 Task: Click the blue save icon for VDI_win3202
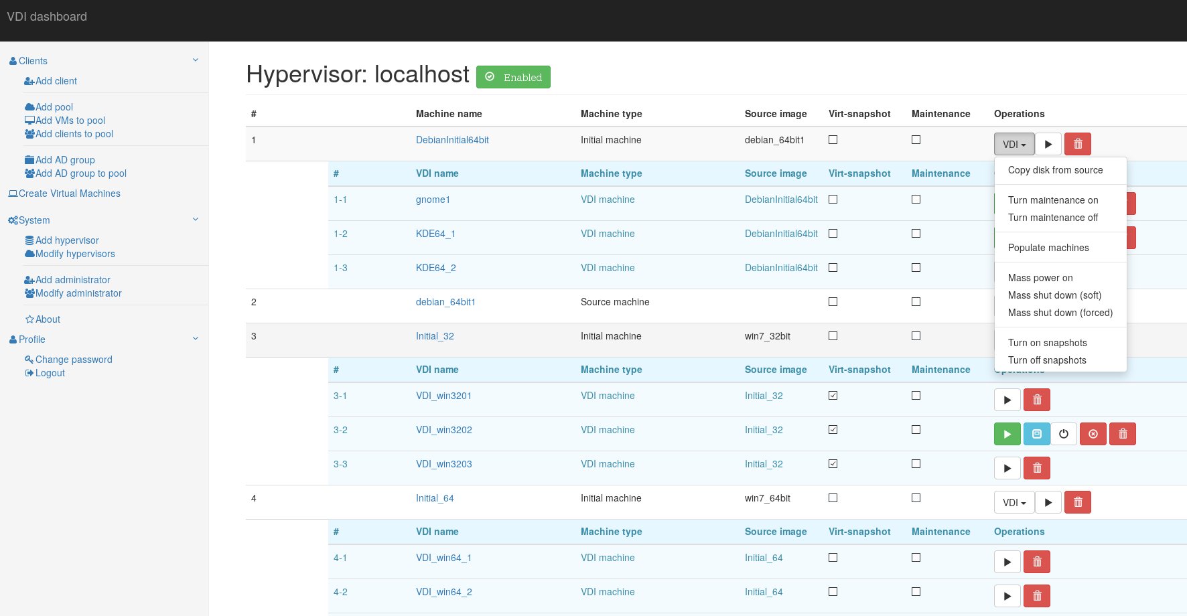click(x=1036, y=434)
